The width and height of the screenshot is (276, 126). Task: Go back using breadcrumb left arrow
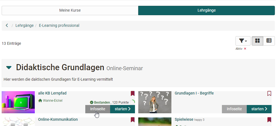[x=7, y=25]
